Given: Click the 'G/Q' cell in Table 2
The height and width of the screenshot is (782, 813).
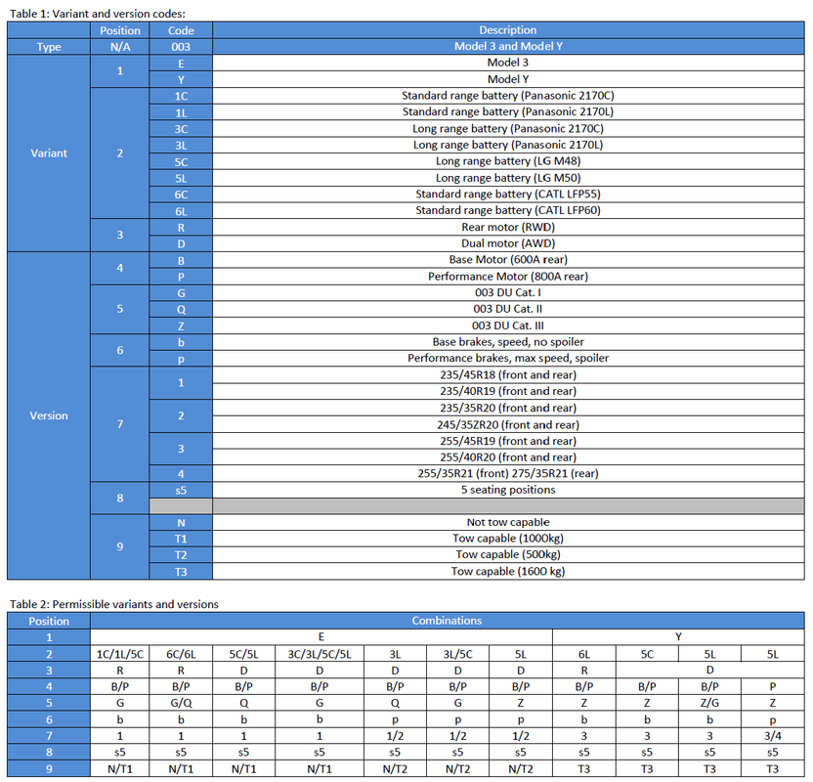Looking at the screenshot, I should 181,703.
